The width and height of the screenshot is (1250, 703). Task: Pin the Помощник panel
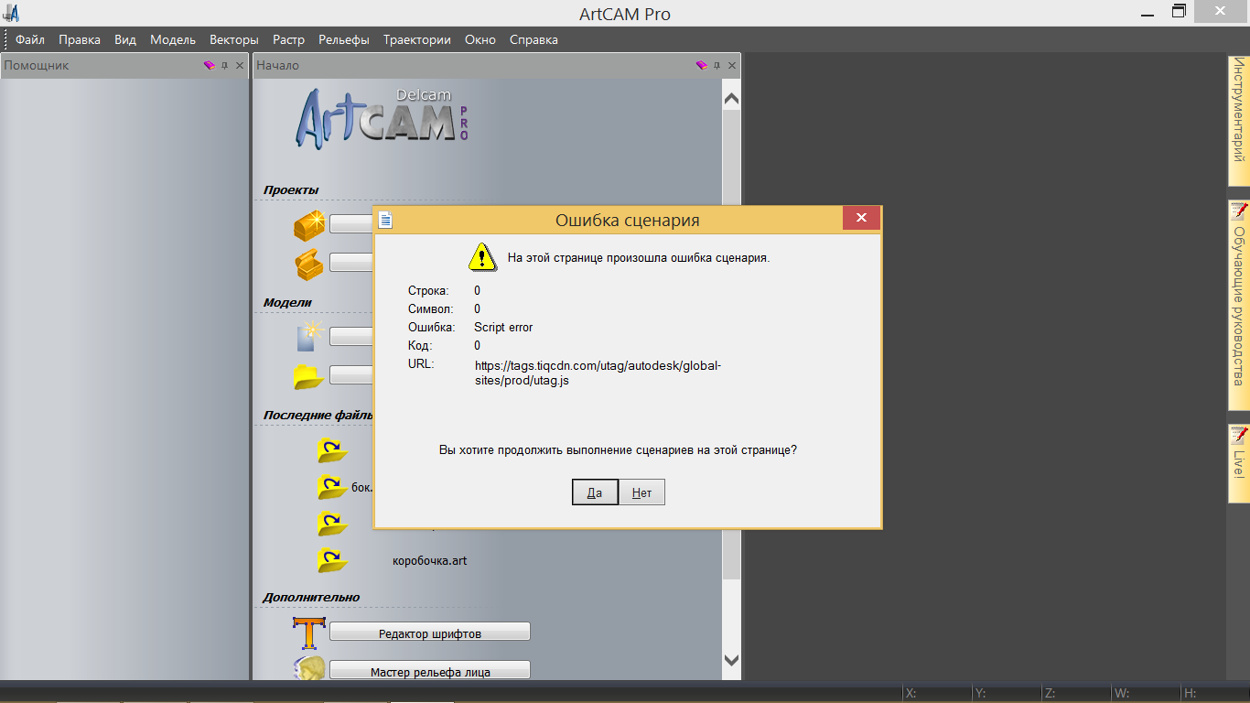pos(225,65)
